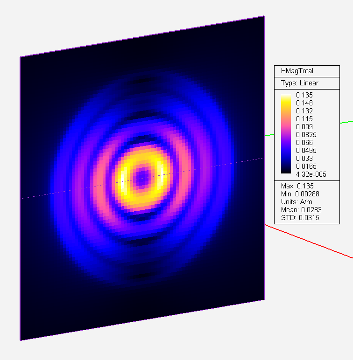Click the 'STD: 0.0315' statistic
This screenshot has height=360, width=353.
[300, 218]
